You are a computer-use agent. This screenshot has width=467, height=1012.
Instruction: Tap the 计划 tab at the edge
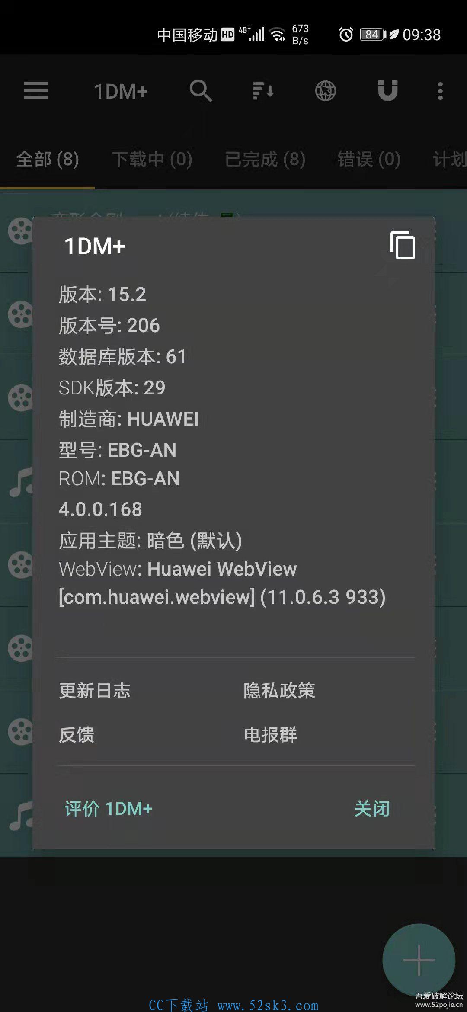pyautogui.click(x=450, y=159)
